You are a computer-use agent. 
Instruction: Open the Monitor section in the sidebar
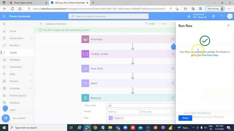14,81
